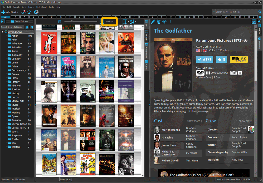Expand Cast with show more
Screen dimensions: 263x183
[194, 121]
